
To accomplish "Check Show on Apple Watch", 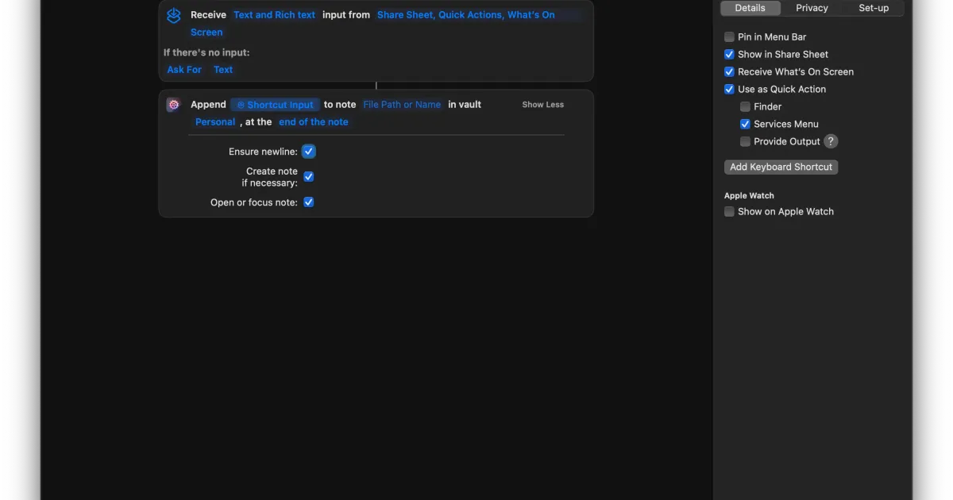I will [729, 212].
